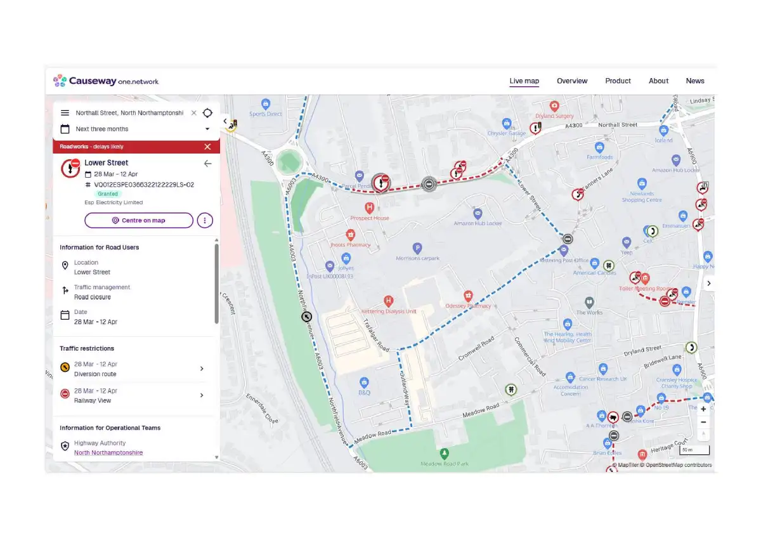Screen dimensions: 761x538
Task: Click the road closure icon beside Railway View
Action: point(64,393)
